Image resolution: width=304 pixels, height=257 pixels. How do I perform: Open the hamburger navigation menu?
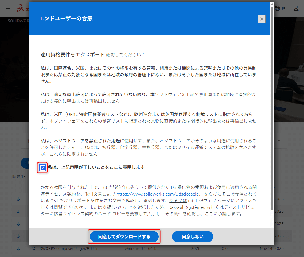click(x=8, y=8)
